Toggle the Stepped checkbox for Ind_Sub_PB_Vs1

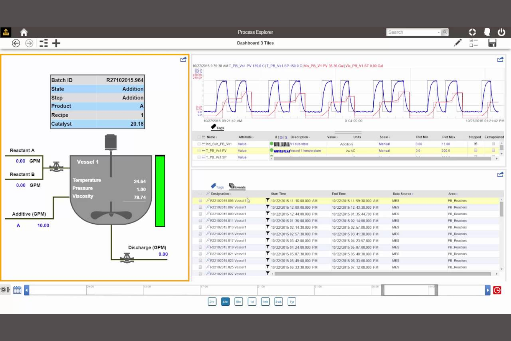(x=475, y=144)
